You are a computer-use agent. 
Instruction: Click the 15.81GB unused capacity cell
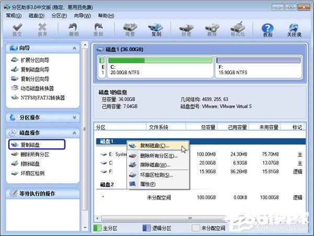(x=271, y=171)
